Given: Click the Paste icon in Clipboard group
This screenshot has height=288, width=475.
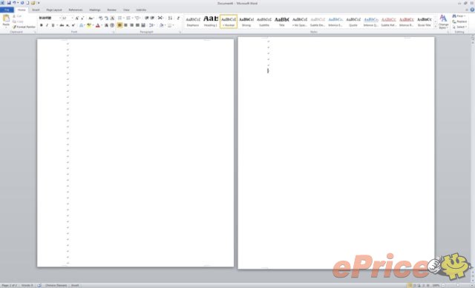Looking at the screenshot, I should (6, 20).
